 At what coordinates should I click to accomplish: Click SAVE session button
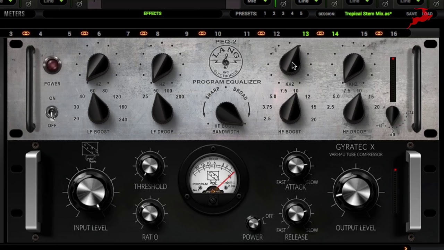click(411, 14)
